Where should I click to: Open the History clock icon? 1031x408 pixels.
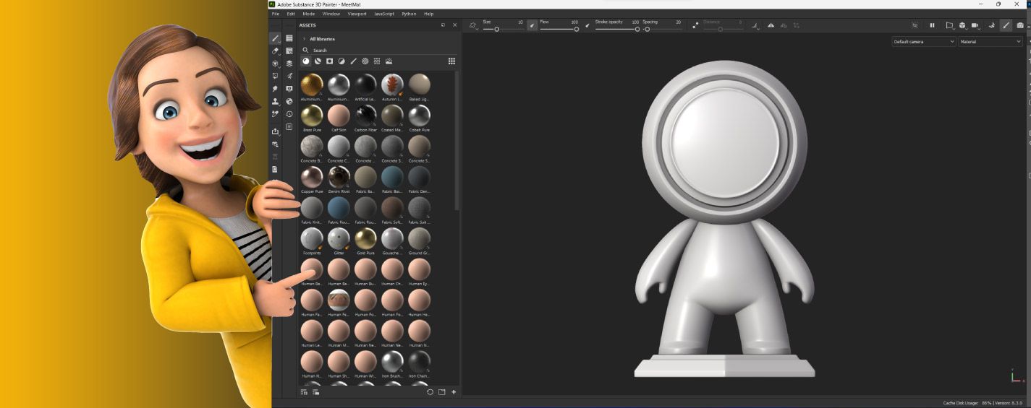[289, 113]
